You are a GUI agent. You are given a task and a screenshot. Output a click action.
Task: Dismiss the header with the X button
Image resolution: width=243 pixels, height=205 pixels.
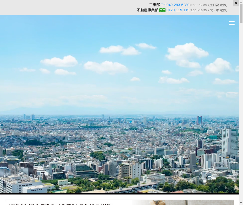point(236,3)
